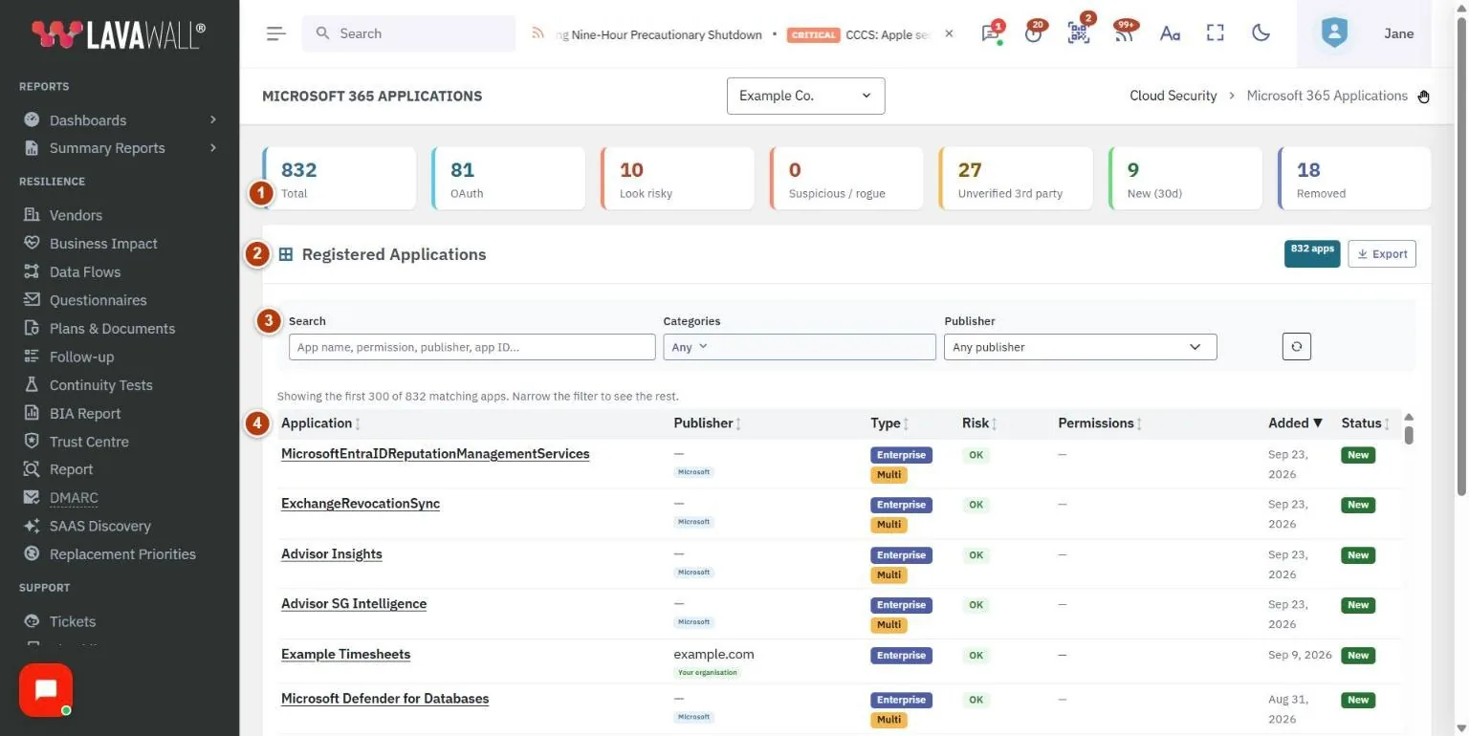
Task: Open Follow-up in the sidebar
Action: (x=81, y=357)
